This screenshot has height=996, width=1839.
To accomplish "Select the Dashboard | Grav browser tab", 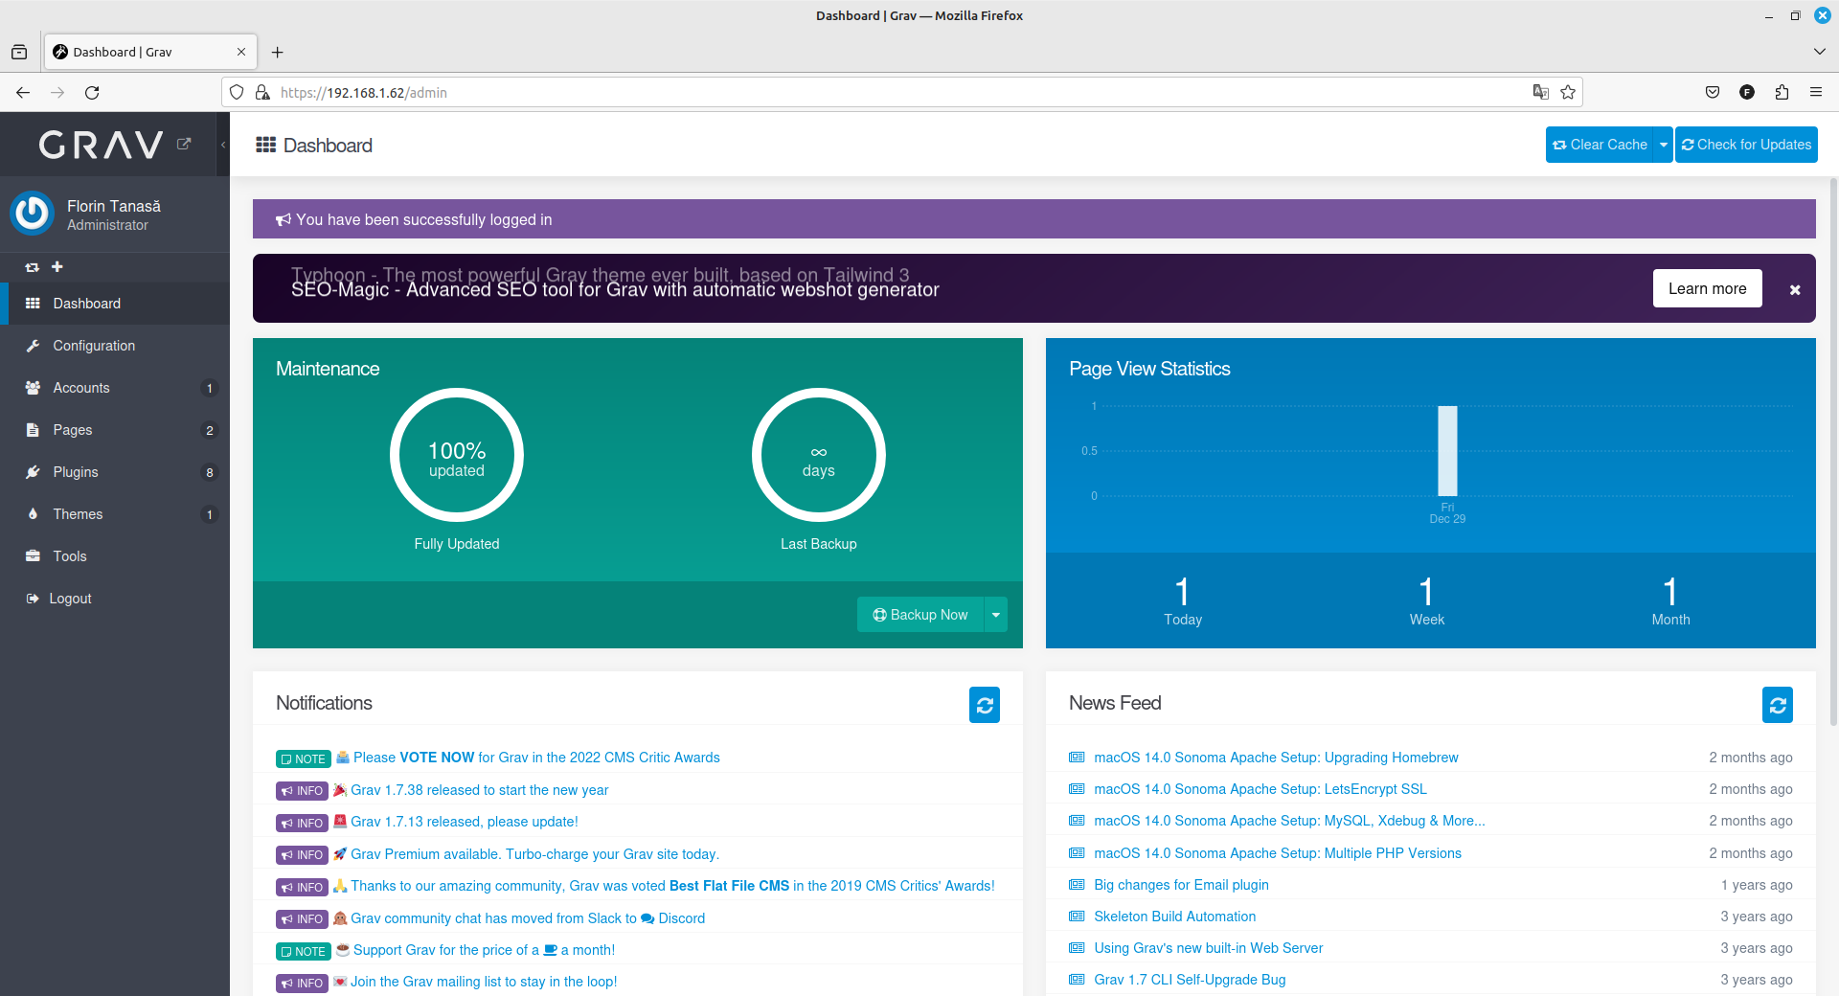I will pos(150,52).
